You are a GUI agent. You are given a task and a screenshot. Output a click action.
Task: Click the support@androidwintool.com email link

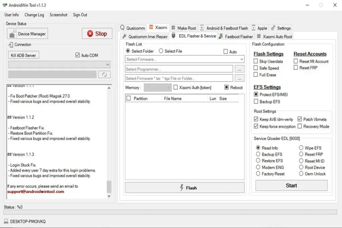click(x=36, y=192)
